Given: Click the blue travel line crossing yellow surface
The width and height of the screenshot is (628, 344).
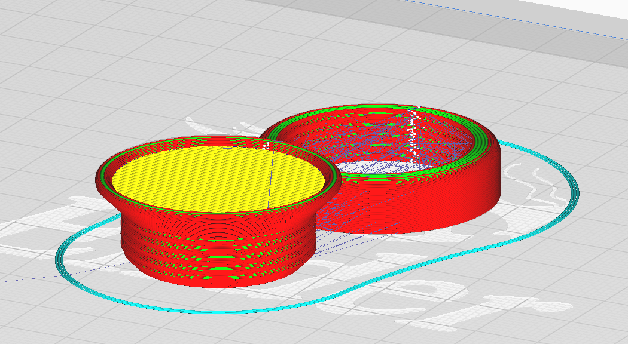Looking at the screenshot, I should point(271,179).
